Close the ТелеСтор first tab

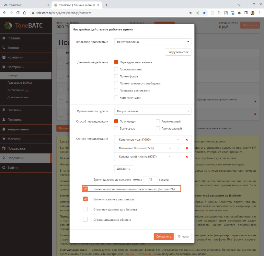(x=48, y=5)
